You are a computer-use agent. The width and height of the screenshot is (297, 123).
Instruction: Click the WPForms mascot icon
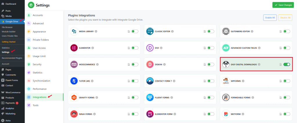point(226,81)
